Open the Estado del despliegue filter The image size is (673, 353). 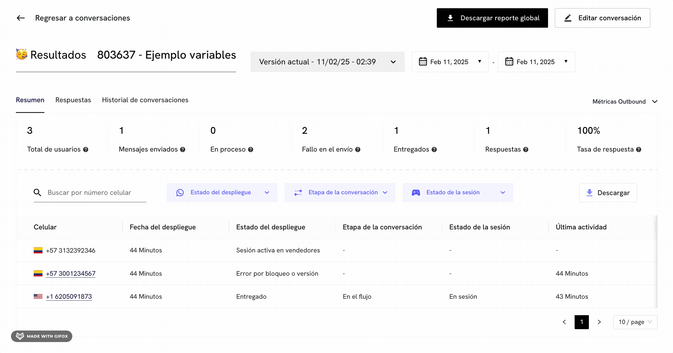[222, 193]
